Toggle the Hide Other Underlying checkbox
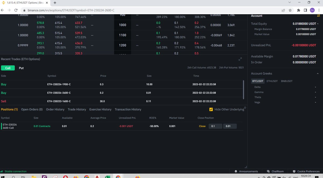The height and width of the screenshot is (178, 323). 211,110
